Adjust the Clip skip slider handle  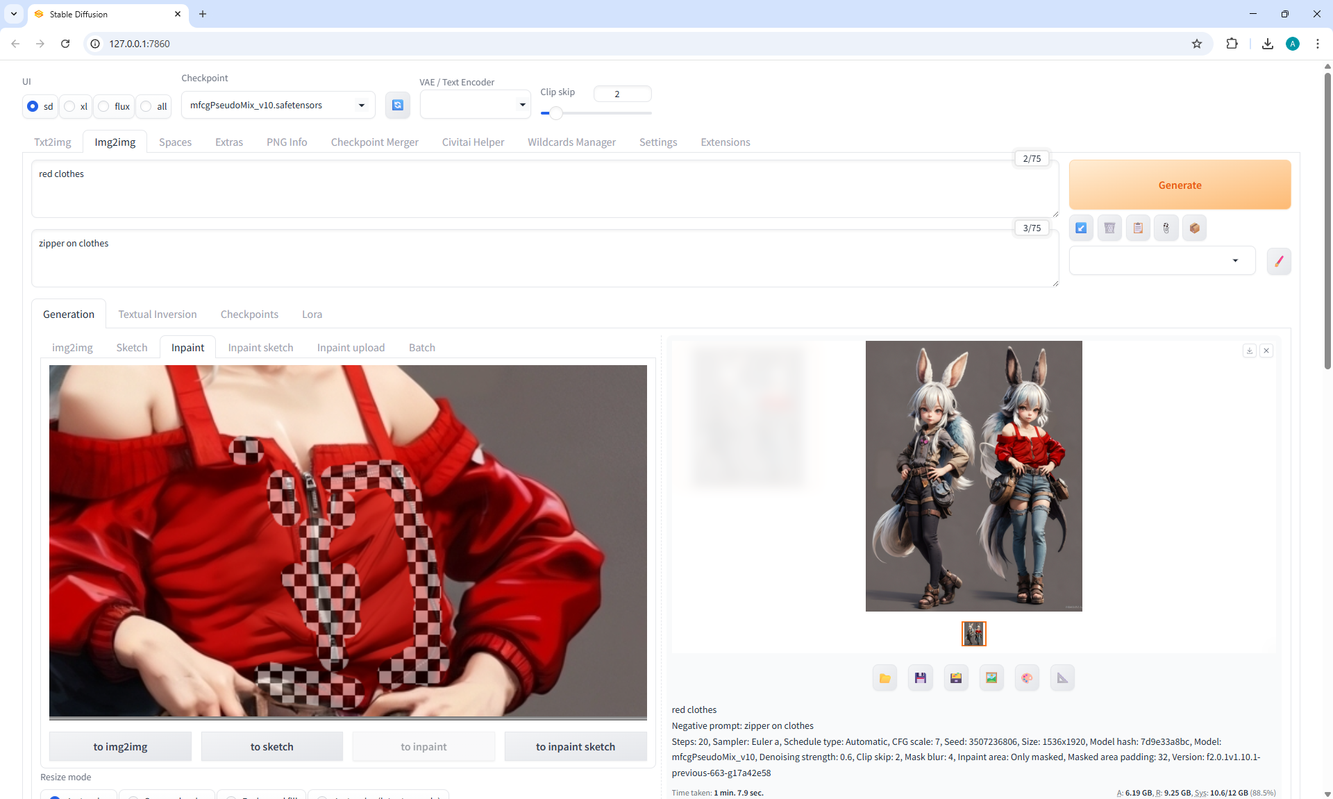pos(555,112)
